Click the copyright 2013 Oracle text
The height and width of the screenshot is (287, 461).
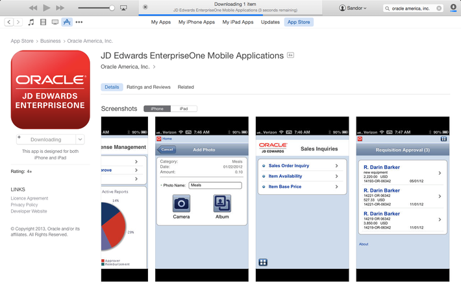(x=45, y=232)
